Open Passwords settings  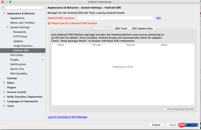20,32
